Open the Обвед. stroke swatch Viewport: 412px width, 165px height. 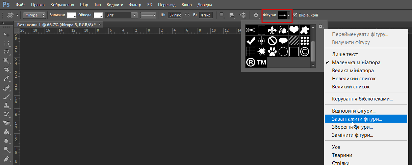pyautogui.click(x=98, y=15)
